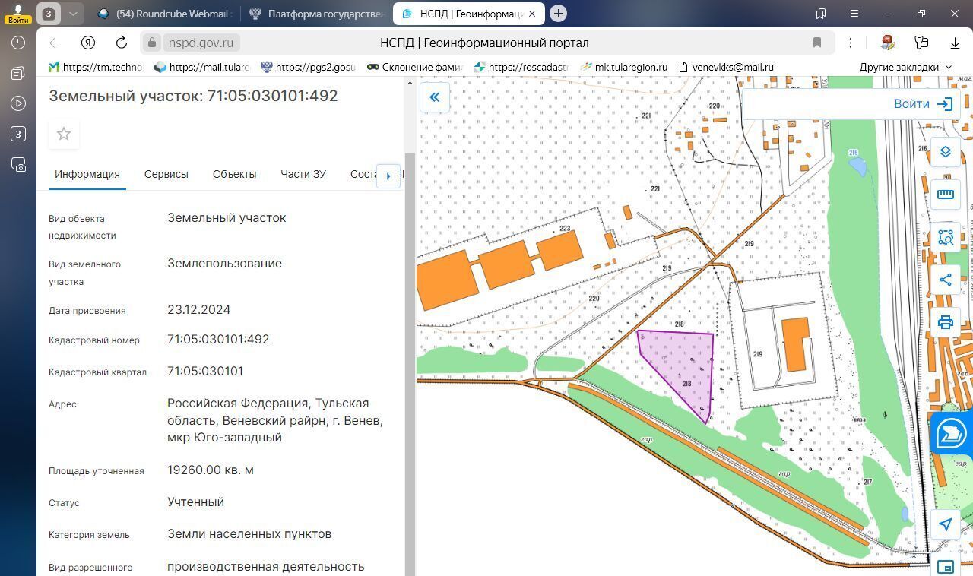973x576 pixels.
Task: Close the NSPD browser tab
Action: pos(532,14)
